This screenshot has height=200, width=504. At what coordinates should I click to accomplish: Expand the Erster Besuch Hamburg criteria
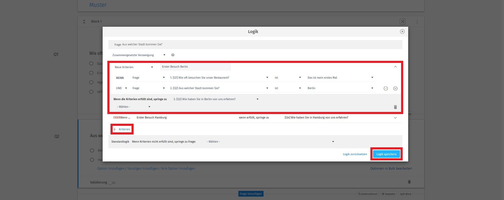click(x=395, y=118)
